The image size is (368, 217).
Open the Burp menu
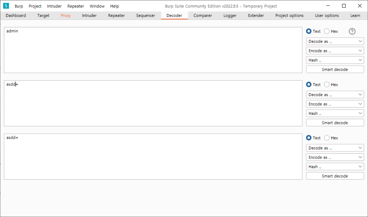(x=19, y=6)
